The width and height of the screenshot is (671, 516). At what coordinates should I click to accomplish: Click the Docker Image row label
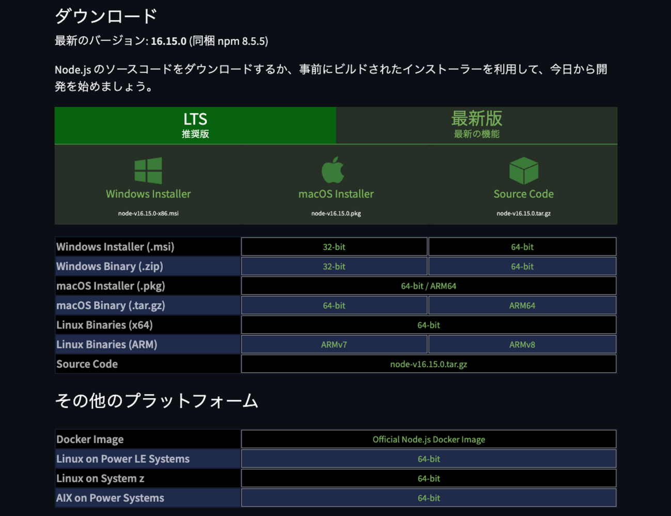click(90, 440)
